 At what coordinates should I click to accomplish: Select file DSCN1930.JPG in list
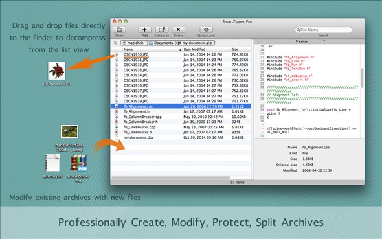[136, 54]
